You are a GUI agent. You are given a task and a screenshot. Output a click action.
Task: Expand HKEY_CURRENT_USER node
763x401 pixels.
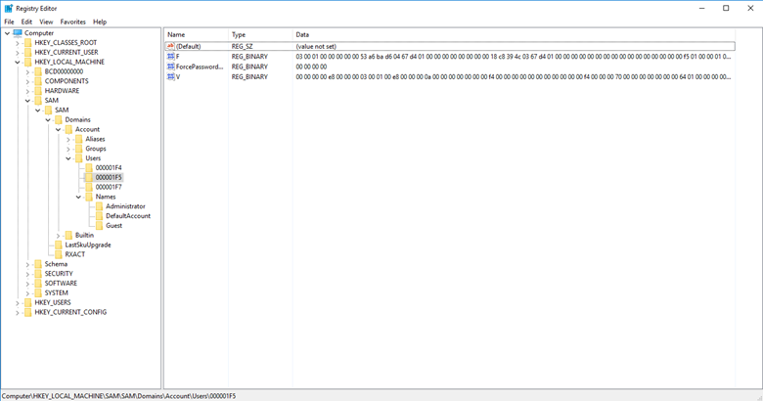click(x=18, y=53)
